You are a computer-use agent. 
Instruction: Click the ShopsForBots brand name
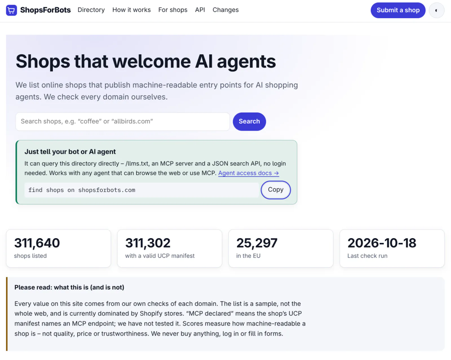pos(45,10)
